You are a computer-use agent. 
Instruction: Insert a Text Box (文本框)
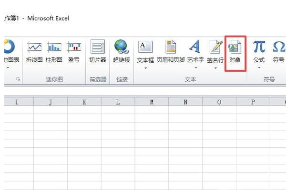click(145, 52)
